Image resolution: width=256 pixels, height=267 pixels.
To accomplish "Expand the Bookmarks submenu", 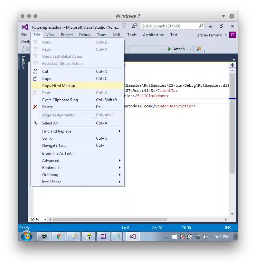I will point(77,168).
